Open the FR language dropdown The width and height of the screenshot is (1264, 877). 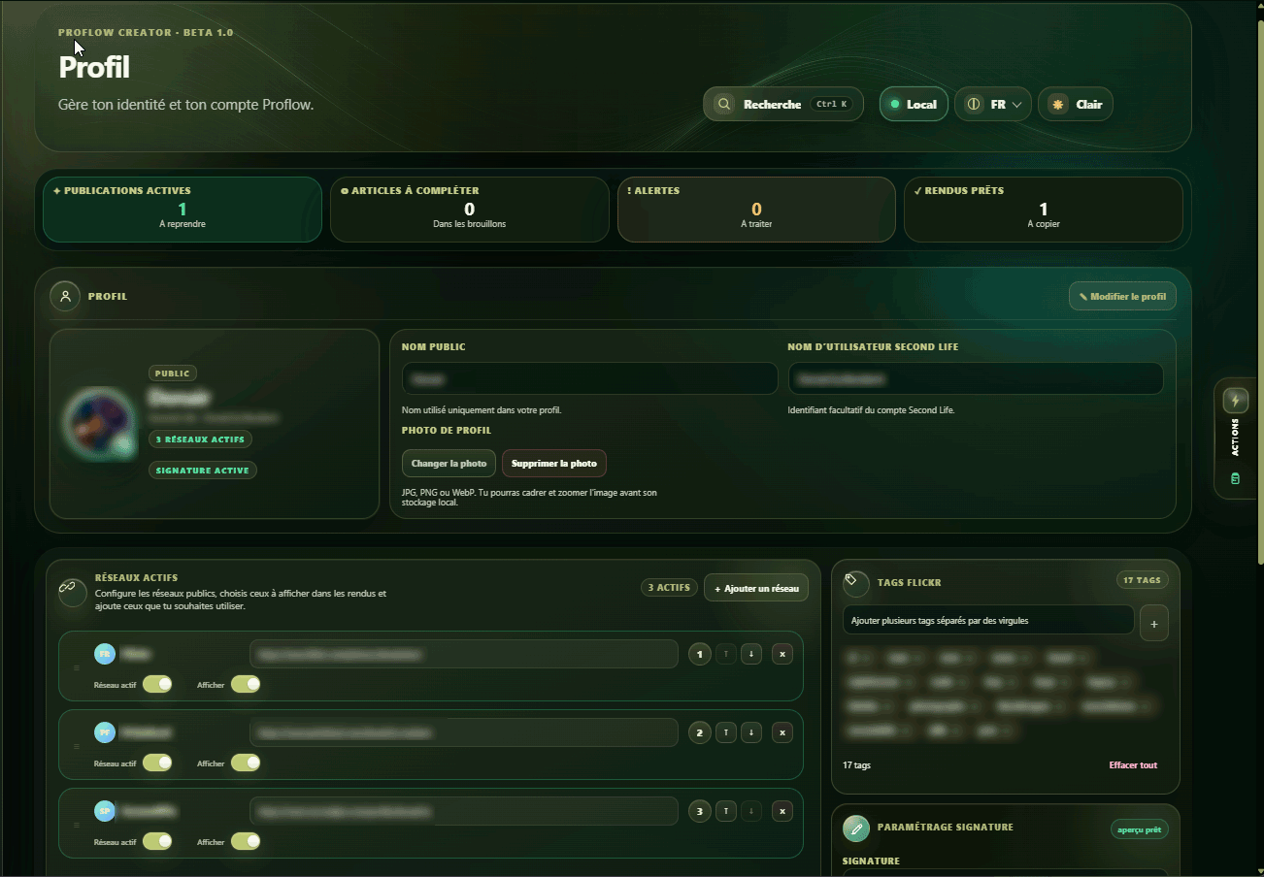click(993, 104)
